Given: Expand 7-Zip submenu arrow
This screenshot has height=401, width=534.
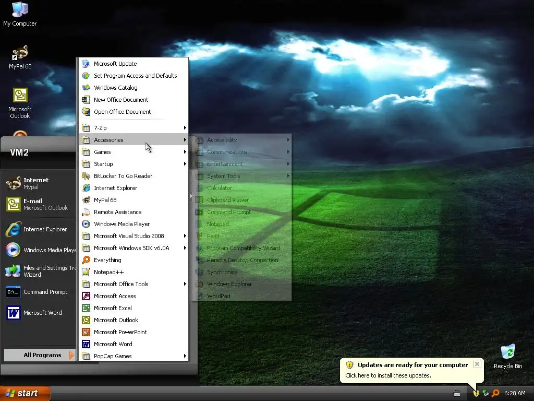Looking at the screenshot, I should [x=185, y=128].
